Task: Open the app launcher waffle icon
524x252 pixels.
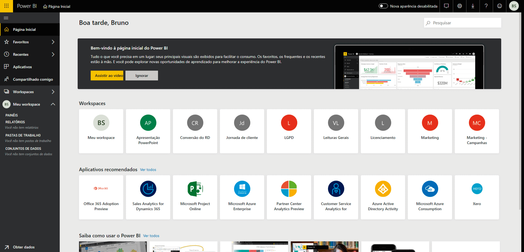Action: click(x=6, y=6)
